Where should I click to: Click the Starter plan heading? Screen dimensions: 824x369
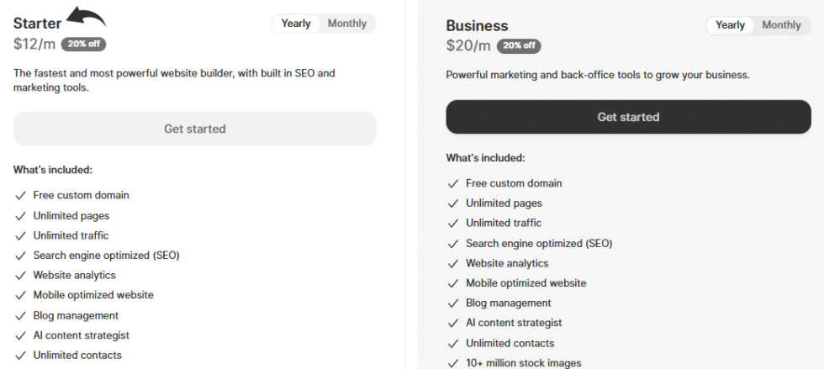click(37, 24)
